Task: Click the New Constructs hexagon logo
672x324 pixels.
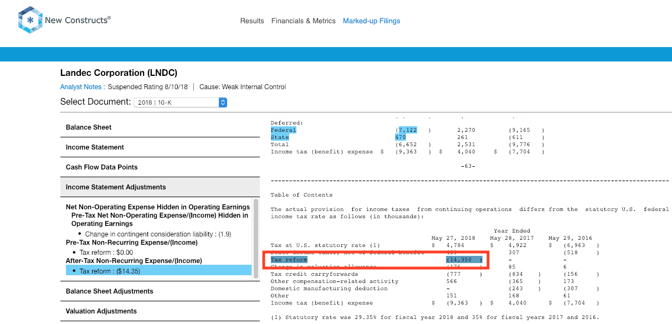Action: (30, 20)
